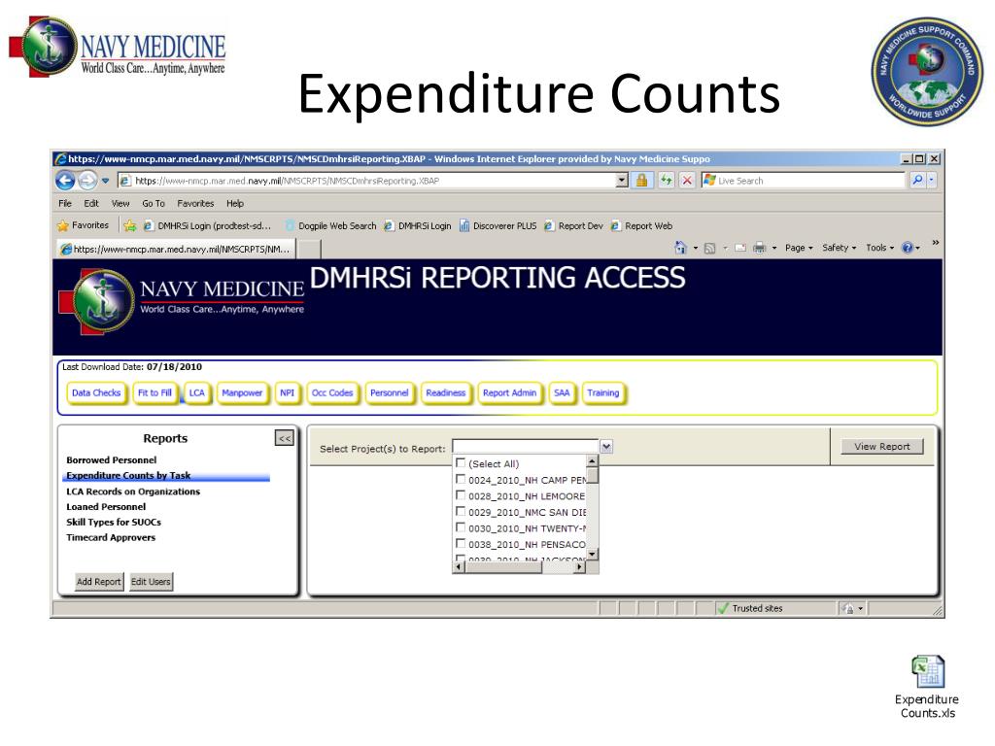
Task: Open the Go To menu
Action: [153, 204]
